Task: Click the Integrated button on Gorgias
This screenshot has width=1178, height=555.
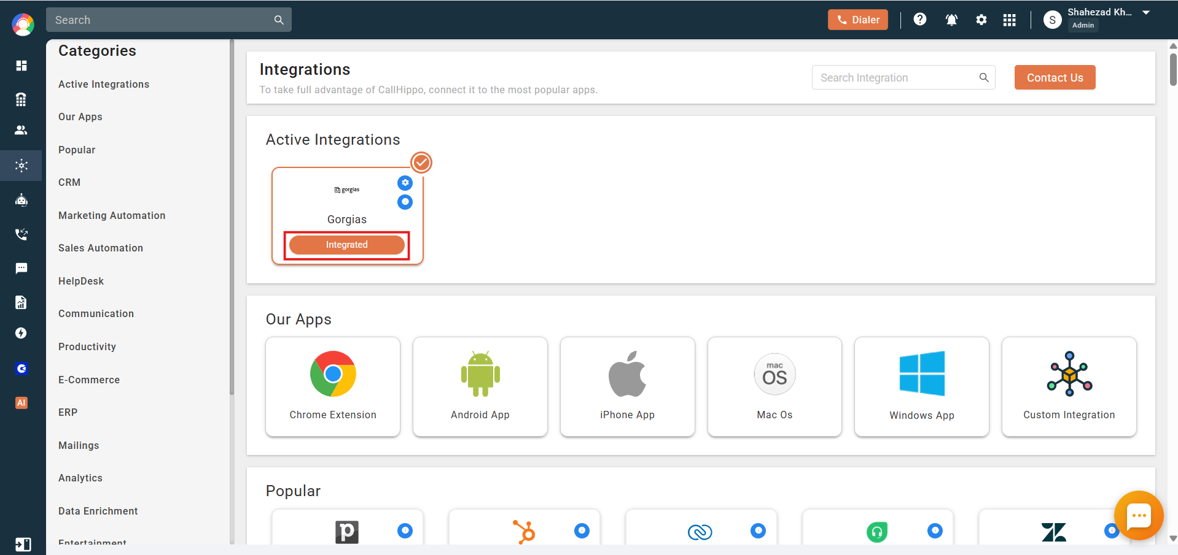Action: (347, 245)
